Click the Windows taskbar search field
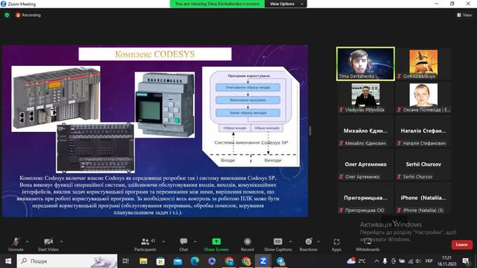The image size is (477, 268). click(x=67, y=261)
